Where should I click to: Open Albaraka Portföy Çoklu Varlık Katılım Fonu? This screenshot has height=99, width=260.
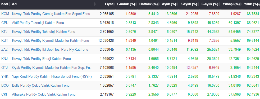[44, 94]
